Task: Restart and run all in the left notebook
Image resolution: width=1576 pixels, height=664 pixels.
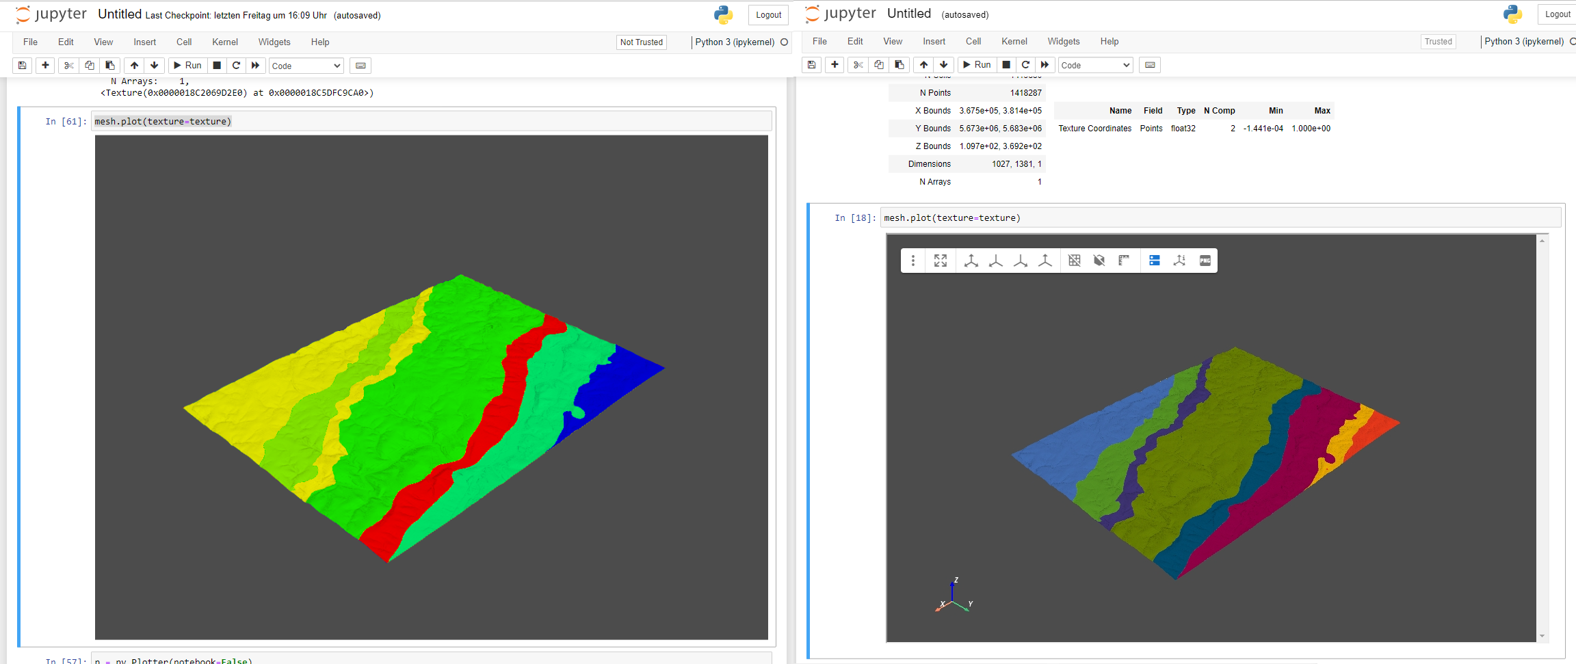Action: [x=255, y=66]
